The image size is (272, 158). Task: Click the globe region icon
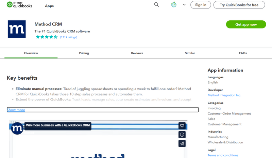(x=174, y=5)
